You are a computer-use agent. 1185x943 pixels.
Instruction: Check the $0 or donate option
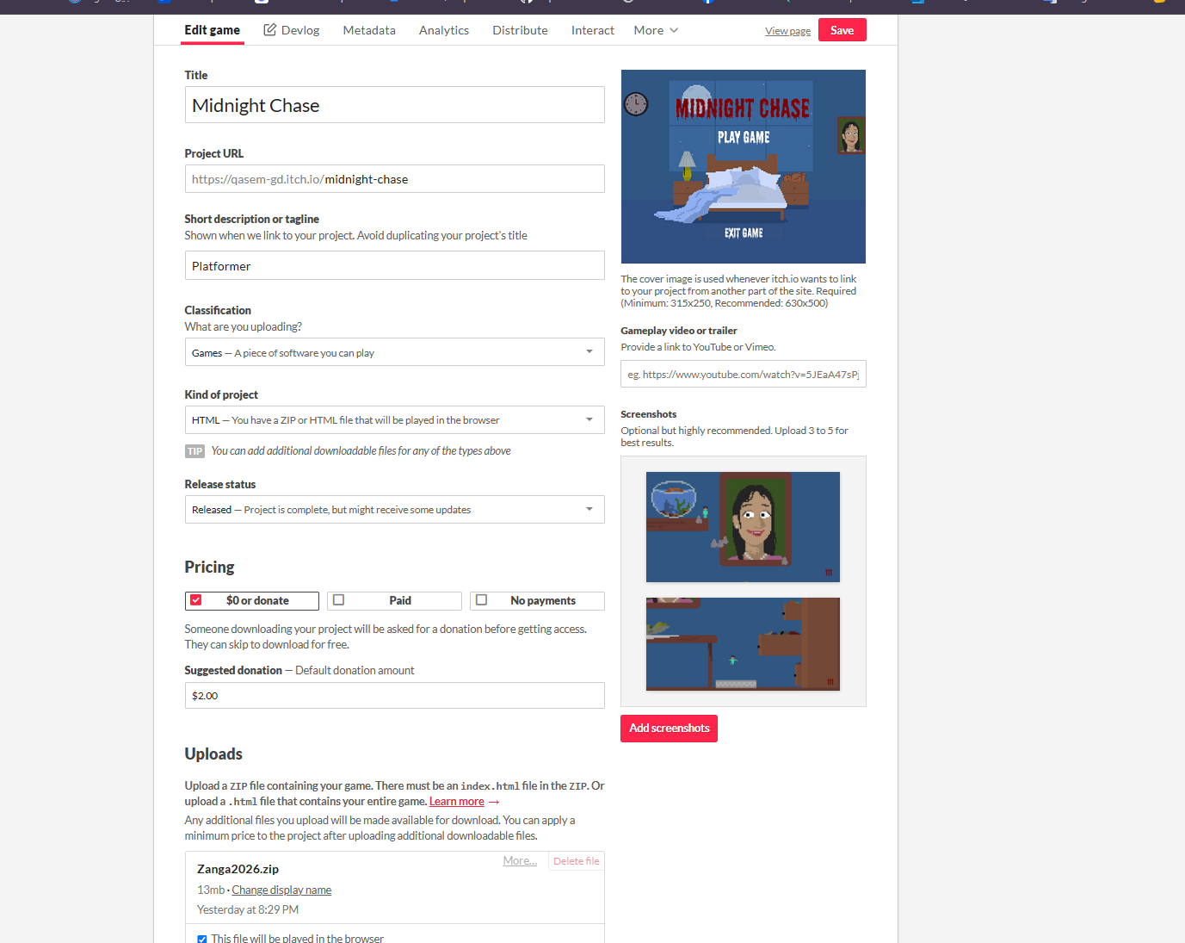coord(196,600)
